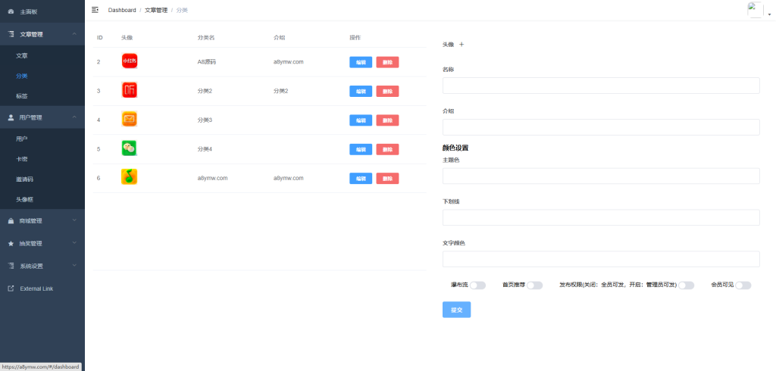Click the red 听 avatar in row 3

(129, 90)
